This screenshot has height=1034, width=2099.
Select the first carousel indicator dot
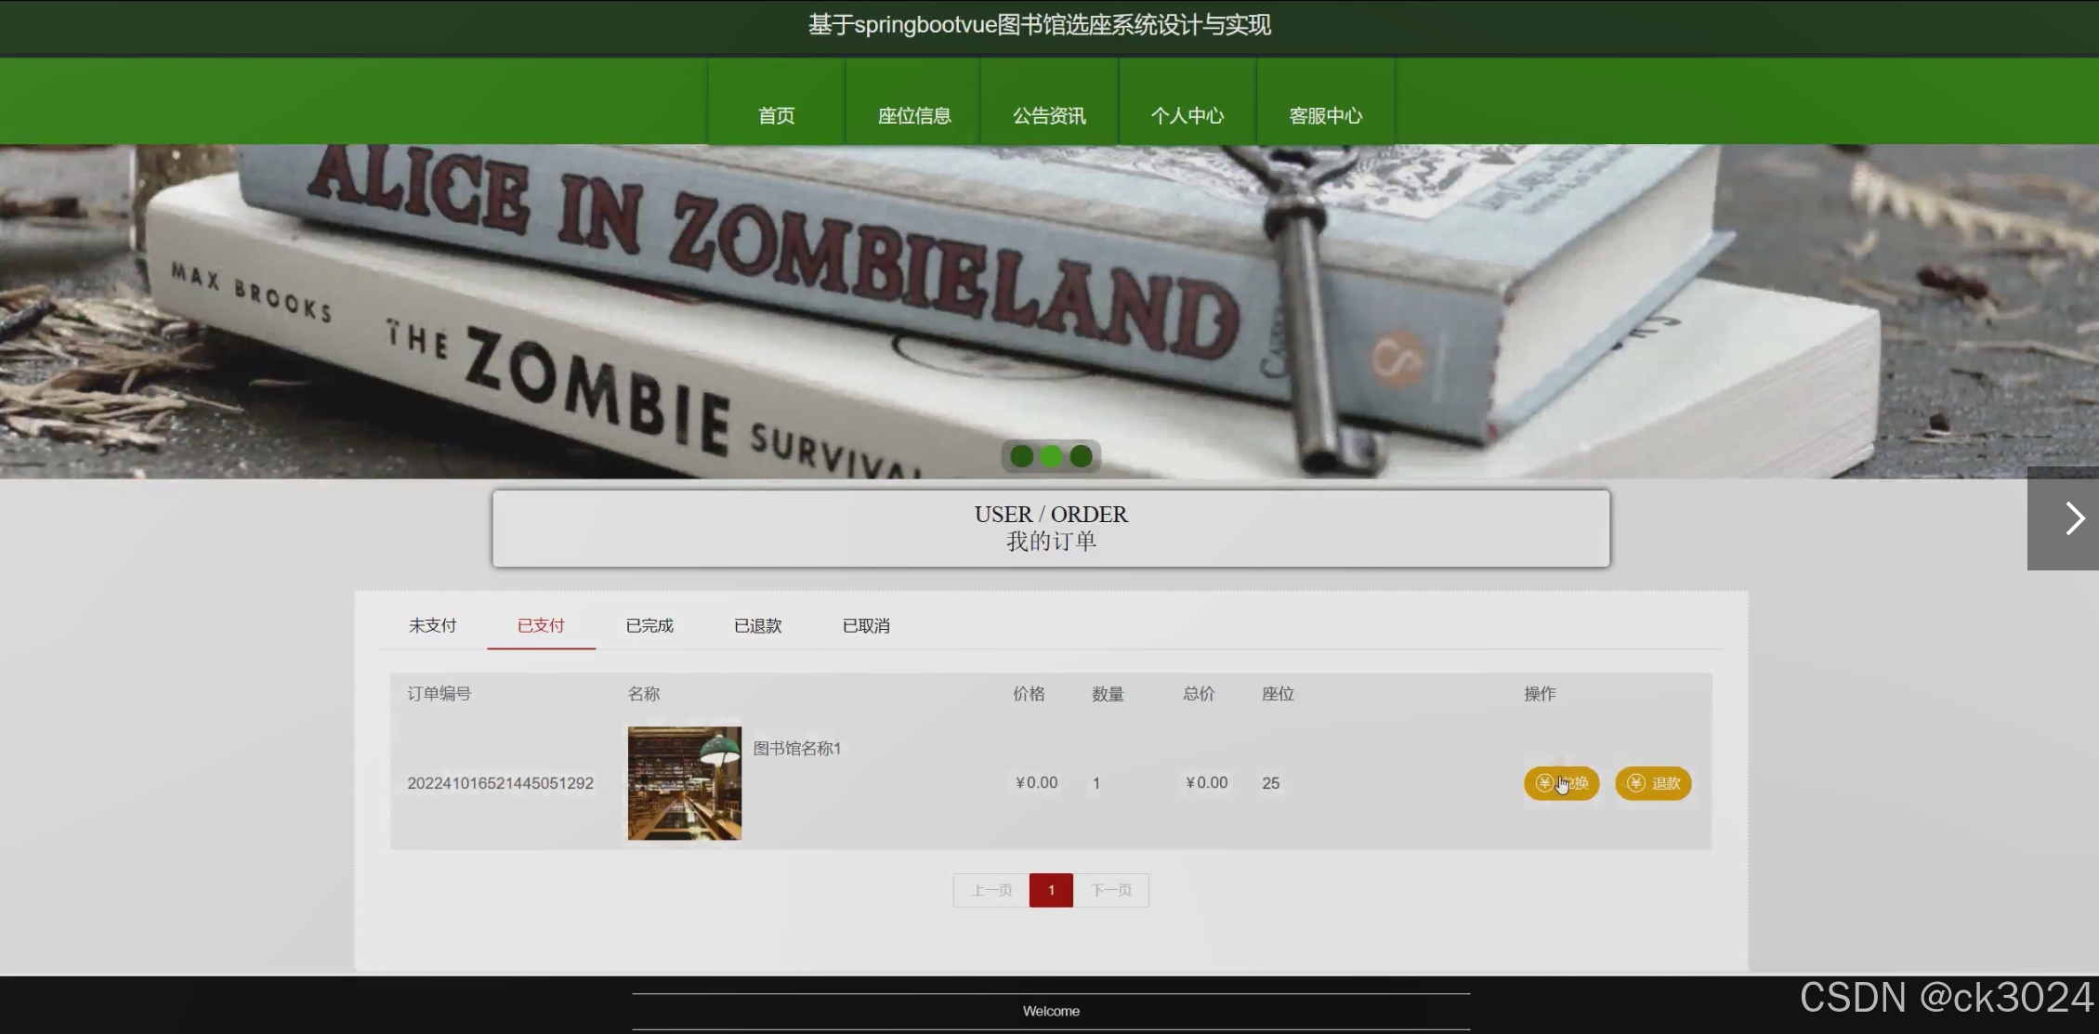(x=1021, y=456)
